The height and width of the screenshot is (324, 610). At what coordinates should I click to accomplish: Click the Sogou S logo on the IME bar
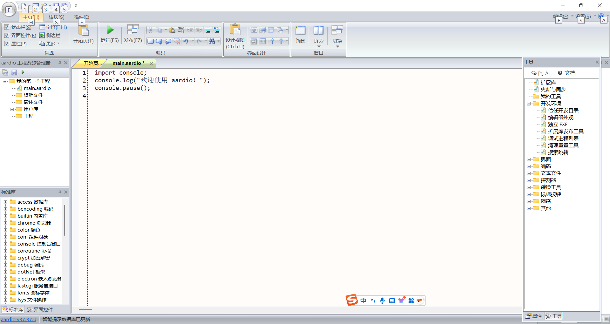[352, 300]
